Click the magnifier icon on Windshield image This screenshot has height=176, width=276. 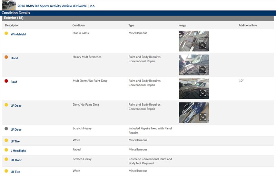tap(203, 45)
